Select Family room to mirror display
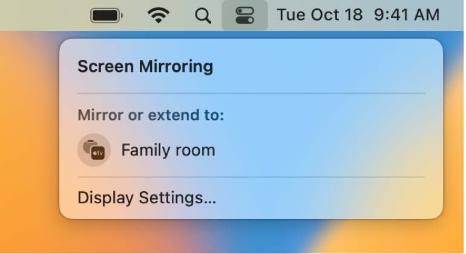The image size is (466, 254). click(x=168, y=150)
